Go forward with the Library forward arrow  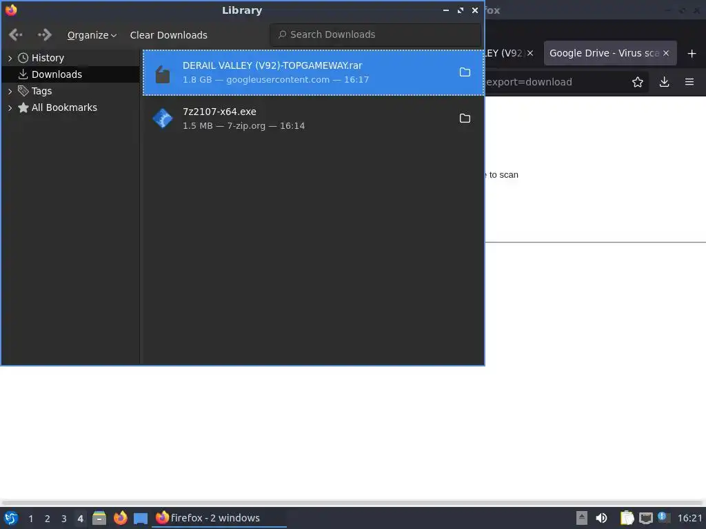(45, 34)
